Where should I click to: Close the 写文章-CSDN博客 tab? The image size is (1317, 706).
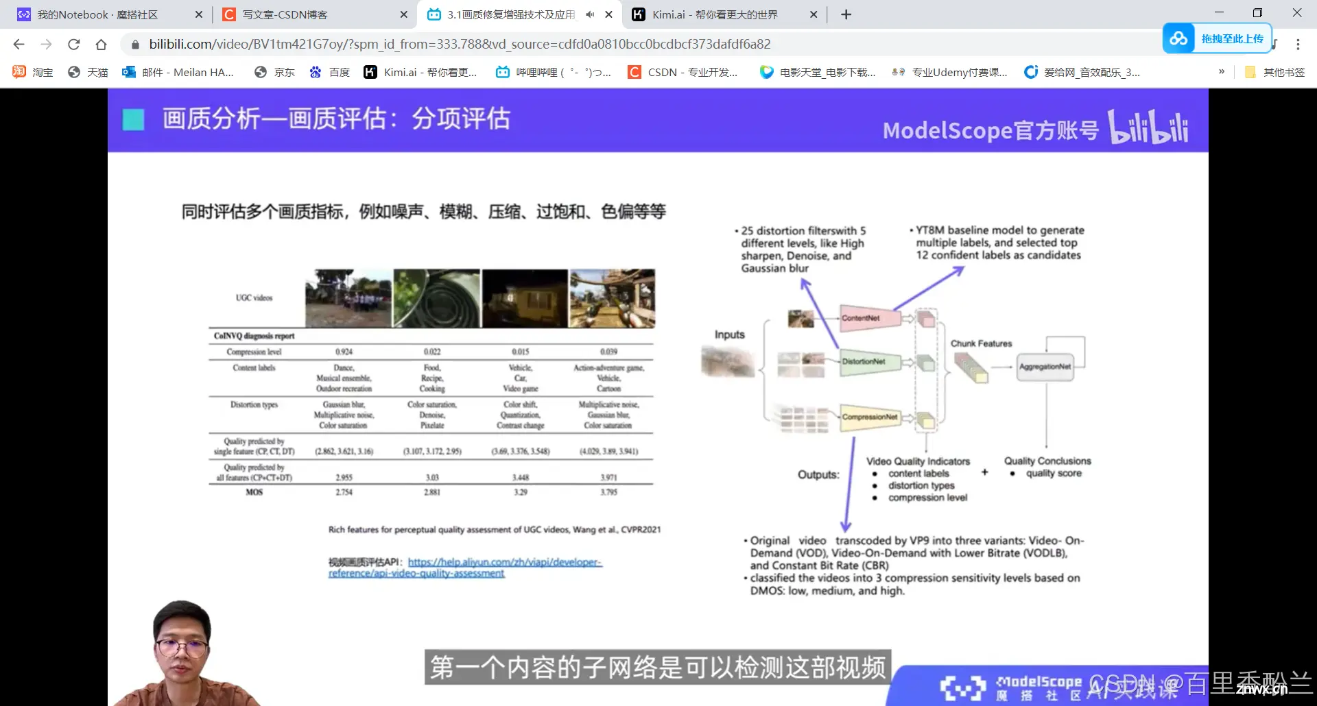(403, 14)
